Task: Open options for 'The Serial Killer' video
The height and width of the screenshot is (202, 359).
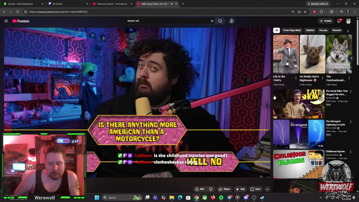Action: coord(351,91)
